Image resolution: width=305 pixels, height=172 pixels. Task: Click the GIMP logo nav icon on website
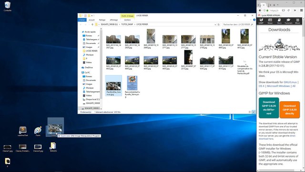click(261, 21)
